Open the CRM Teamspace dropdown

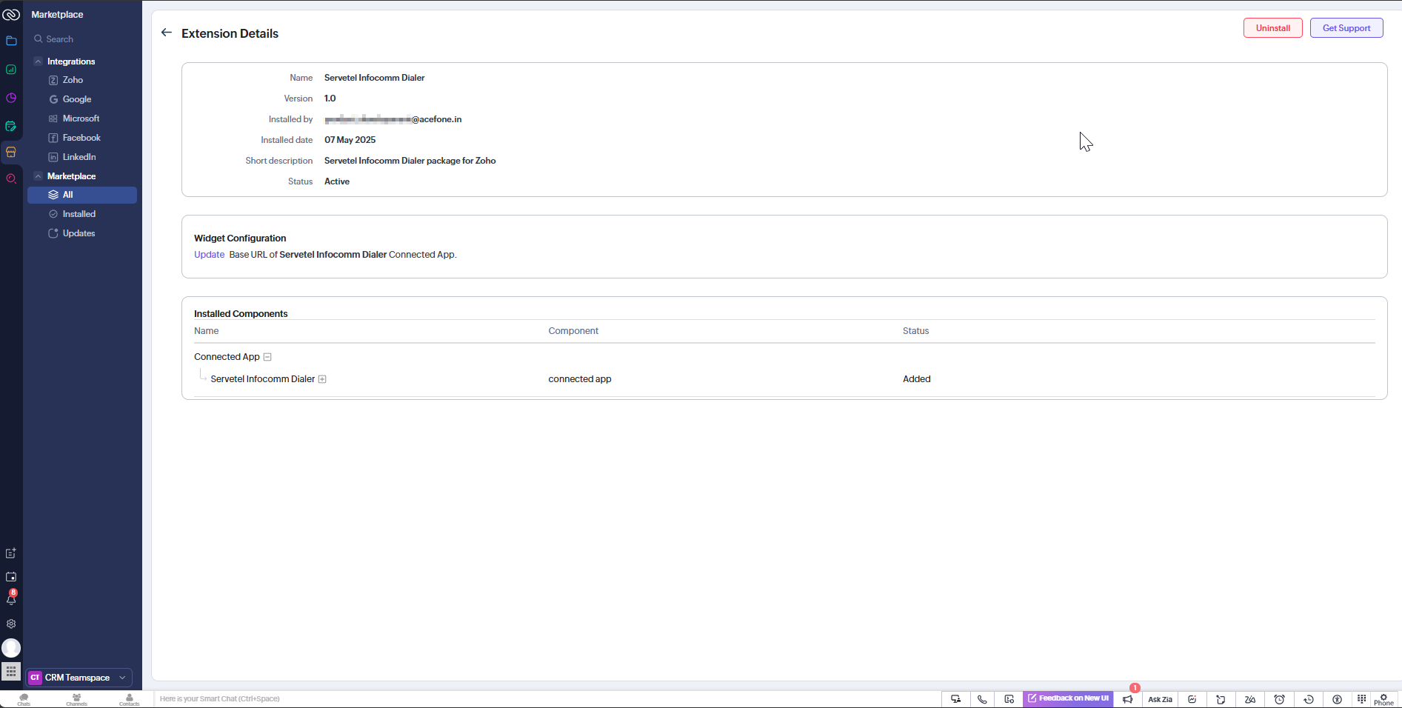(x=79, y=678)
